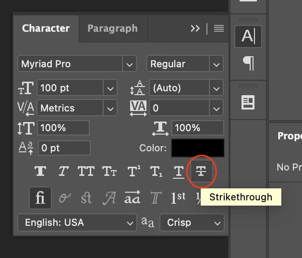Click the Myriad Pro font name field
Image resolution: width=302 pixels, height=258 pixels.
coord(70,64)
